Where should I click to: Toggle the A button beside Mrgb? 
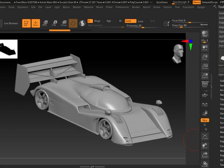[90, 21]
